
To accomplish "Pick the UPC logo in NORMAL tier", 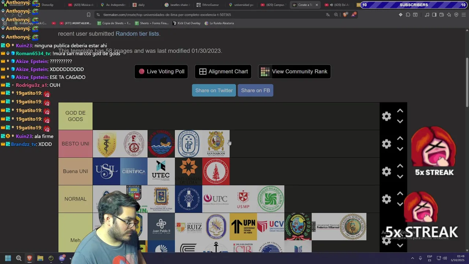I will coord(216,199).
